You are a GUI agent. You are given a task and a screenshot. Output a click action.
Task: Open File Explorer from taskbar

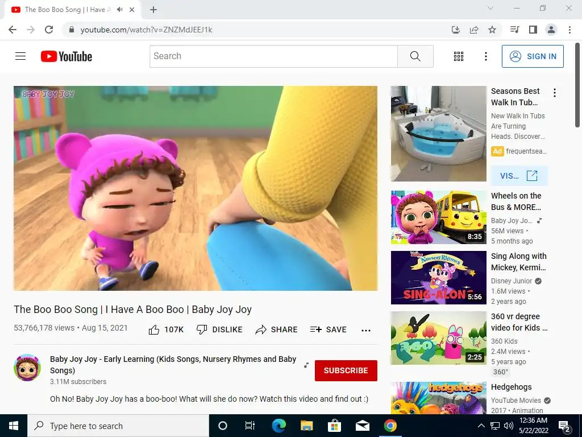pos(306,426)
